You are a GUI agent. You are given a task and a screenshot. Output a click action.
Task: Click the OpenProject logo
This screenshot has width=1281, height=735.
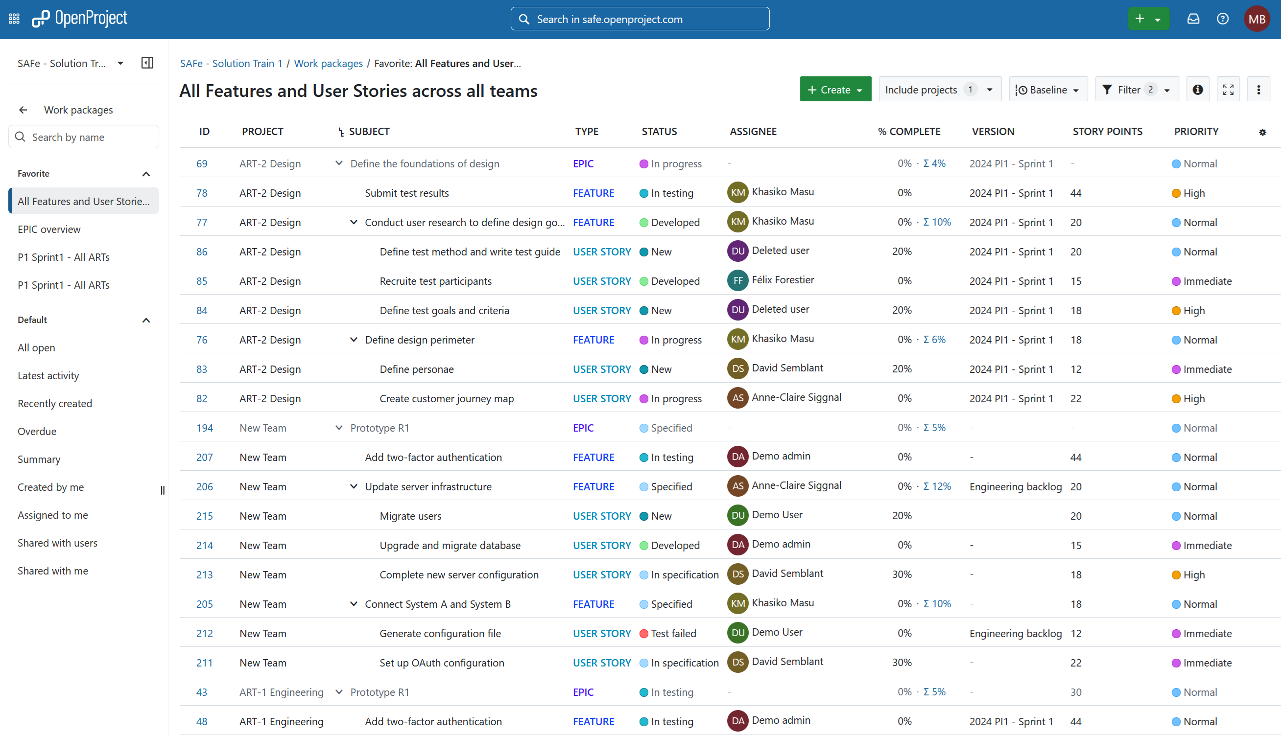pyautogui.click(x=80, y=19)
